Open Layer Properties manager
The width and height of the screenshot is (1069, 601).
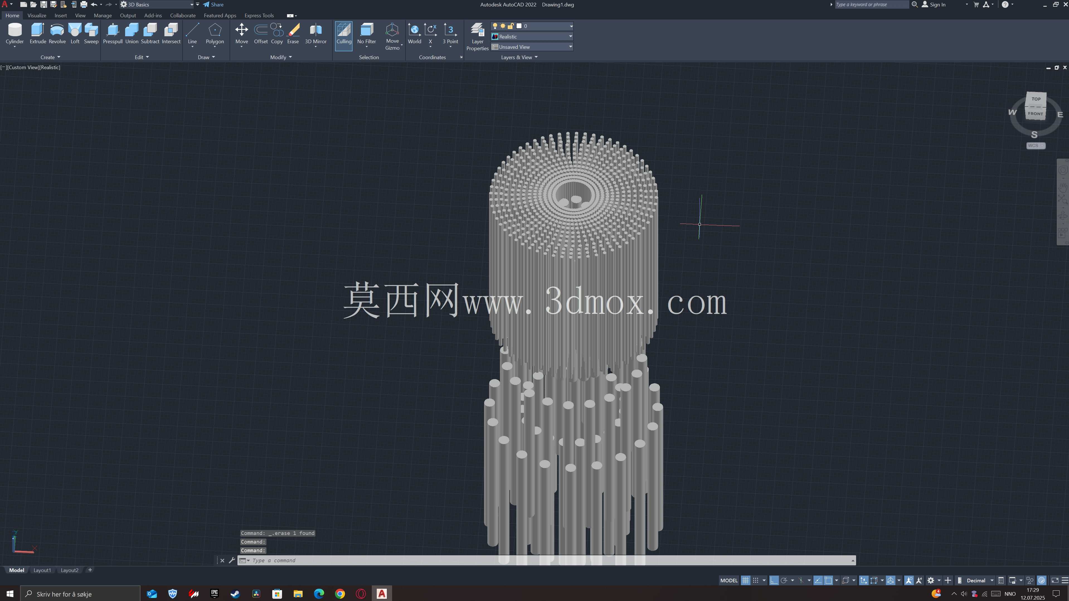click(478, 37)
